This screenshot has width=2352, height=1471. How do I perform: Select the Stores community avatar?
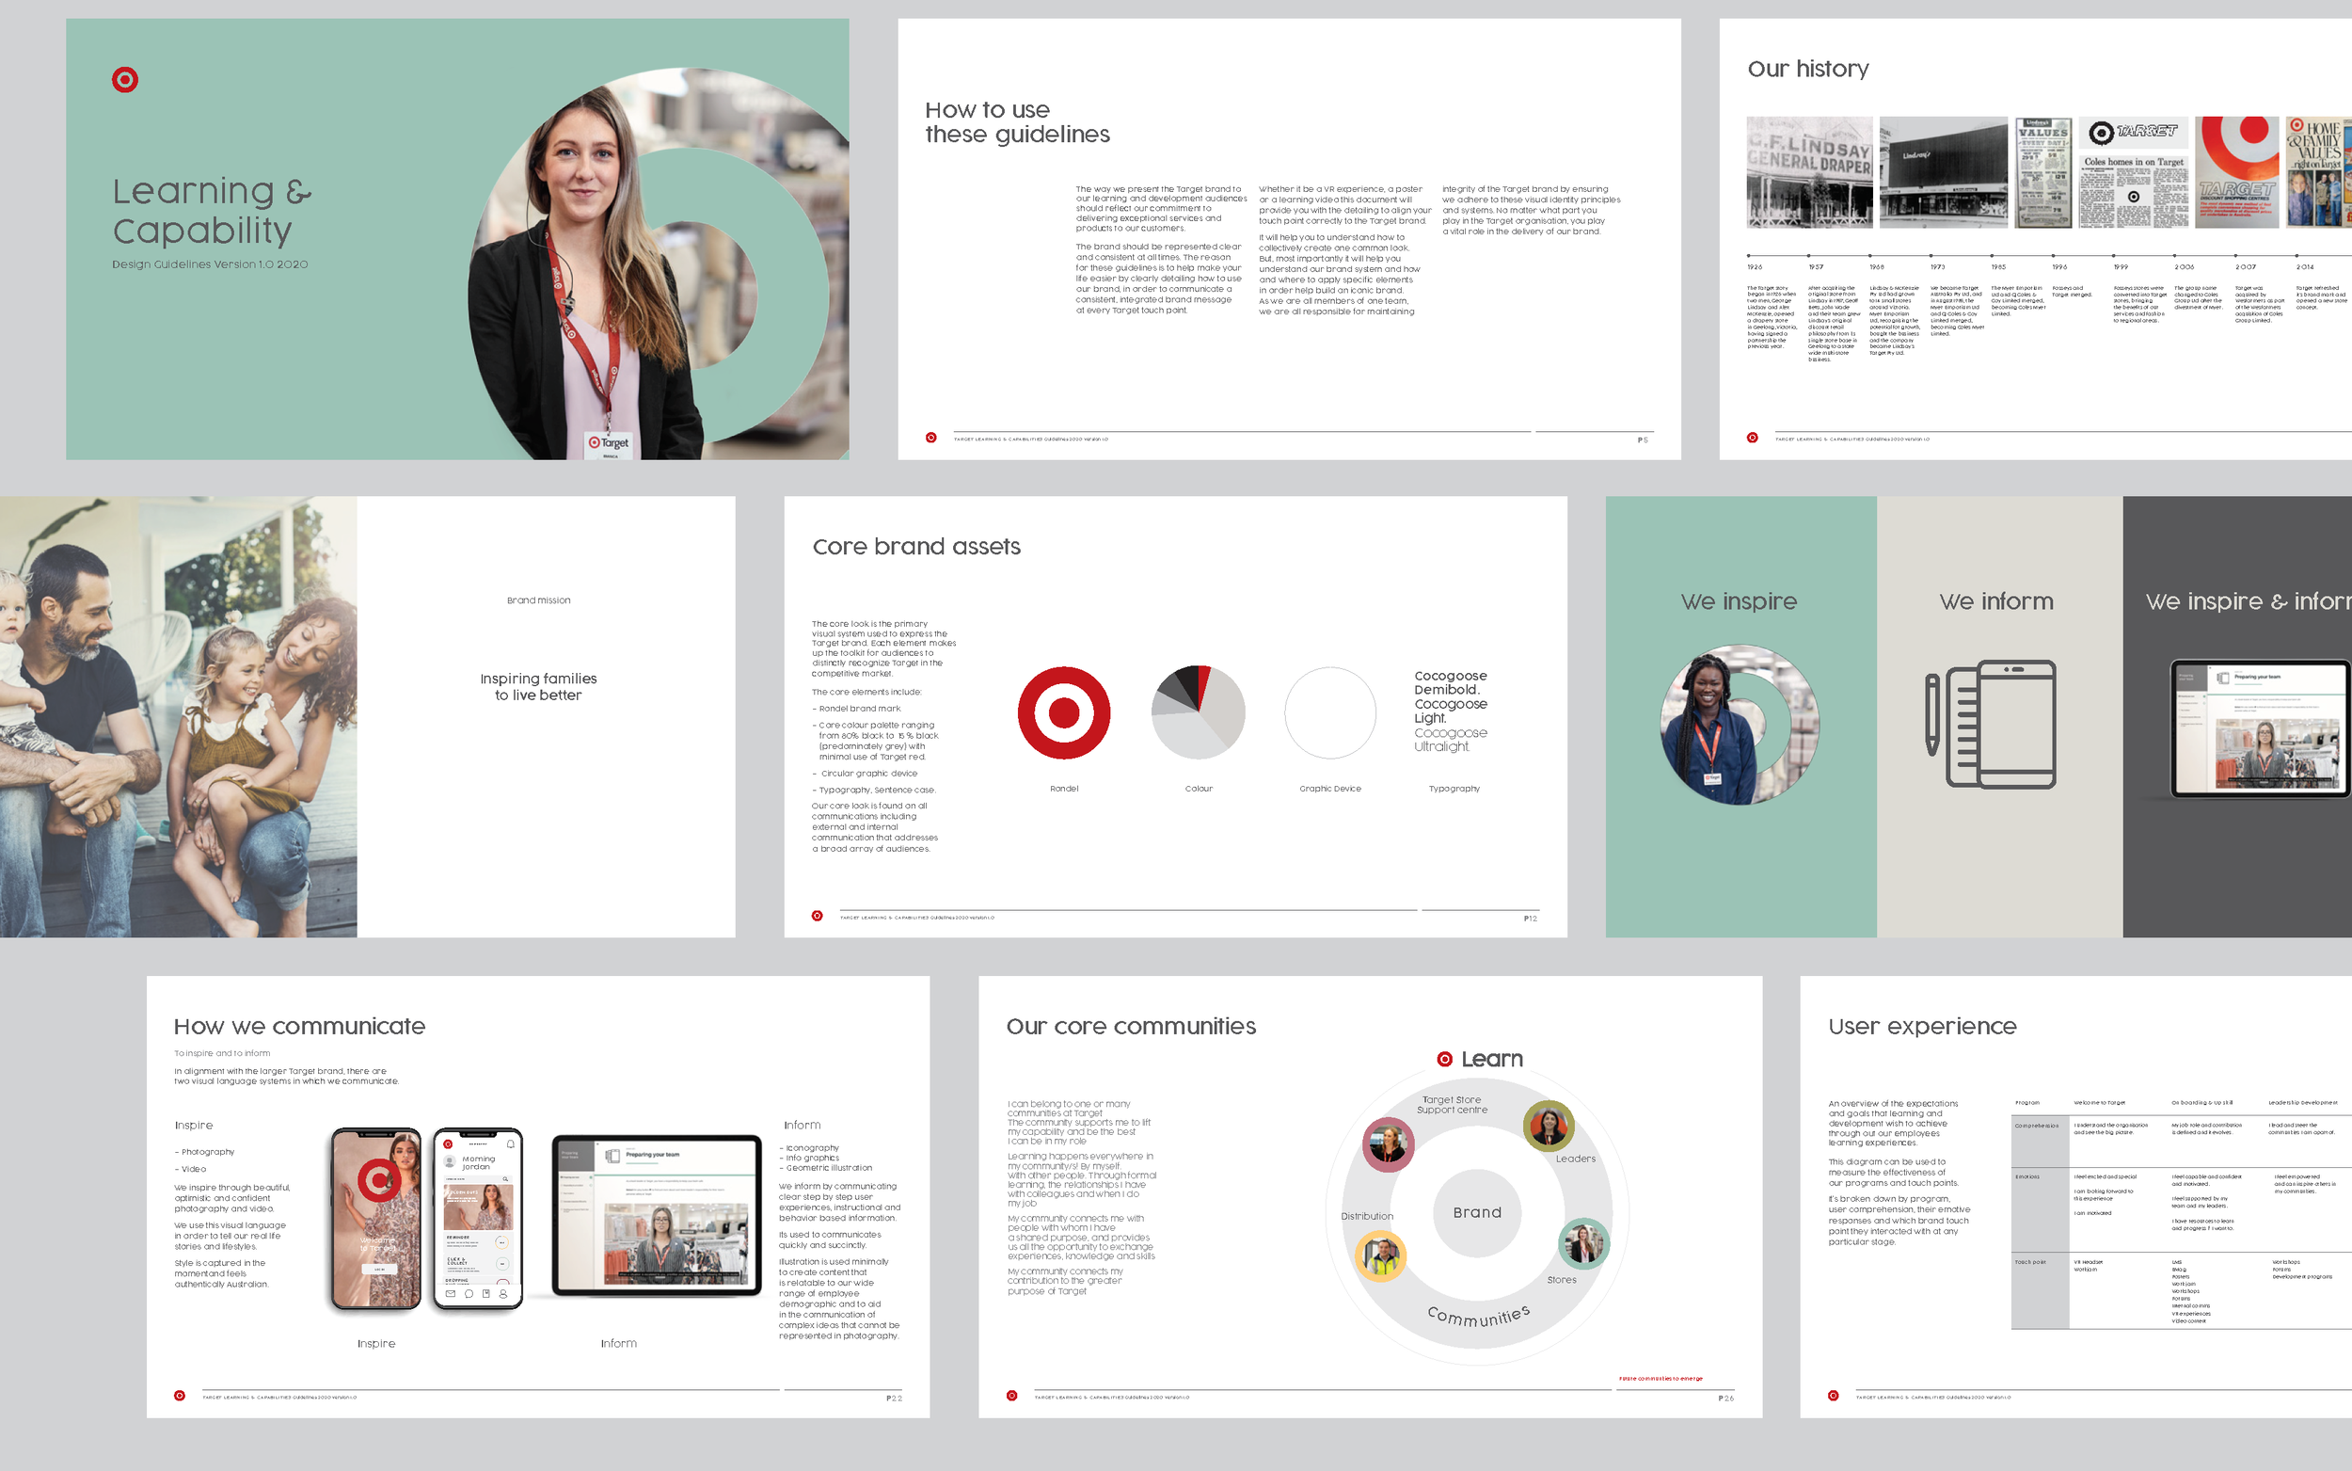1583,1242
